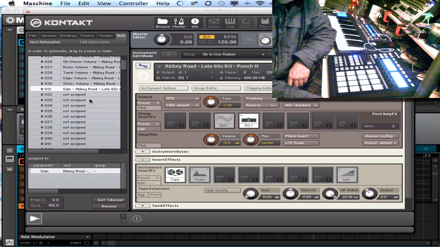This screenshot has width=440, height=247.
Task: Open the Master editor toolbar icon
Action: 179,23
